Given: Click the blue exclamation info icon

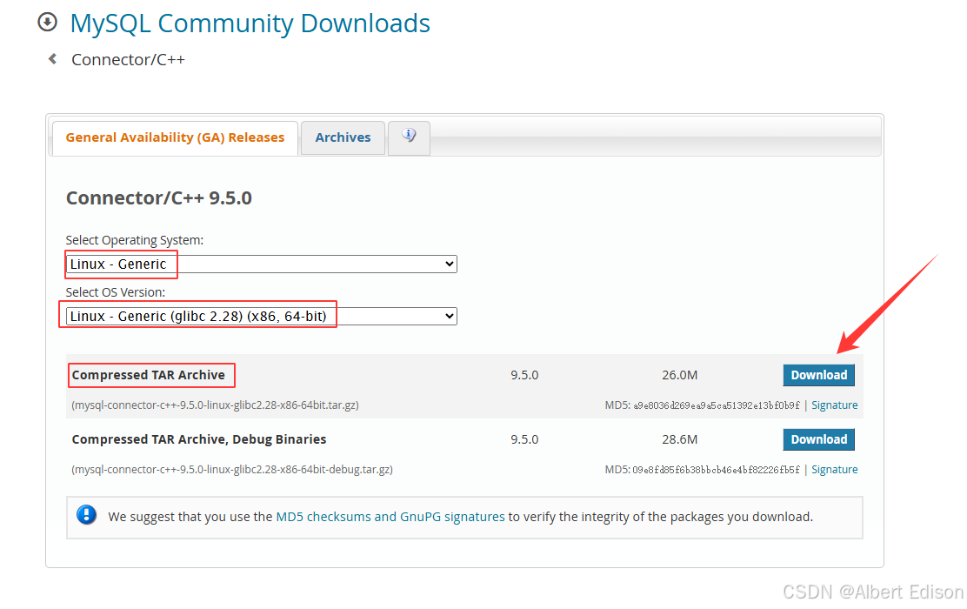Looking at the screenshot, I should (x=86, y=514).
